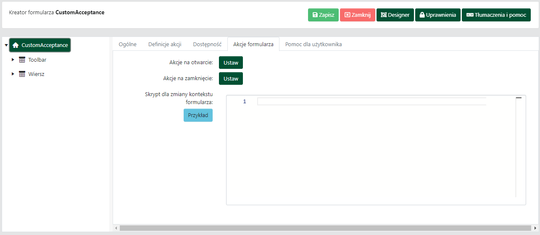Click the left scroll arrow
This screenshot has height=235, width=540.
coord(116,228)
